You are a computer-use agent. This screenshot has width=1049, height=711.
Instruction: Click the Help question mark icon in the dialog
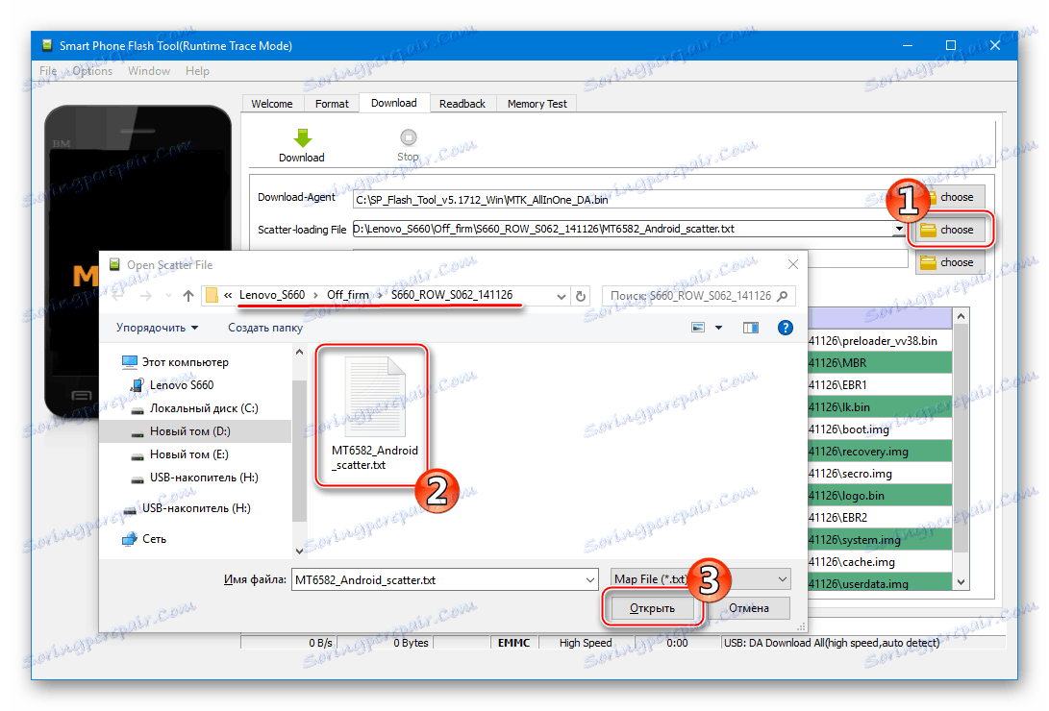click(x=785, y=327)
